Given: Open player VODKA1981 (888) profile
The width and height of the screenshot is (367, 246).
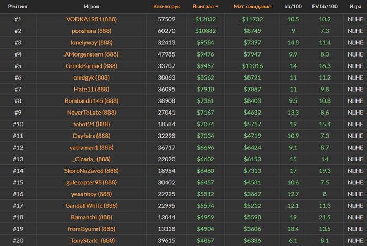Looking at the screenshot, I should point(92,19).
